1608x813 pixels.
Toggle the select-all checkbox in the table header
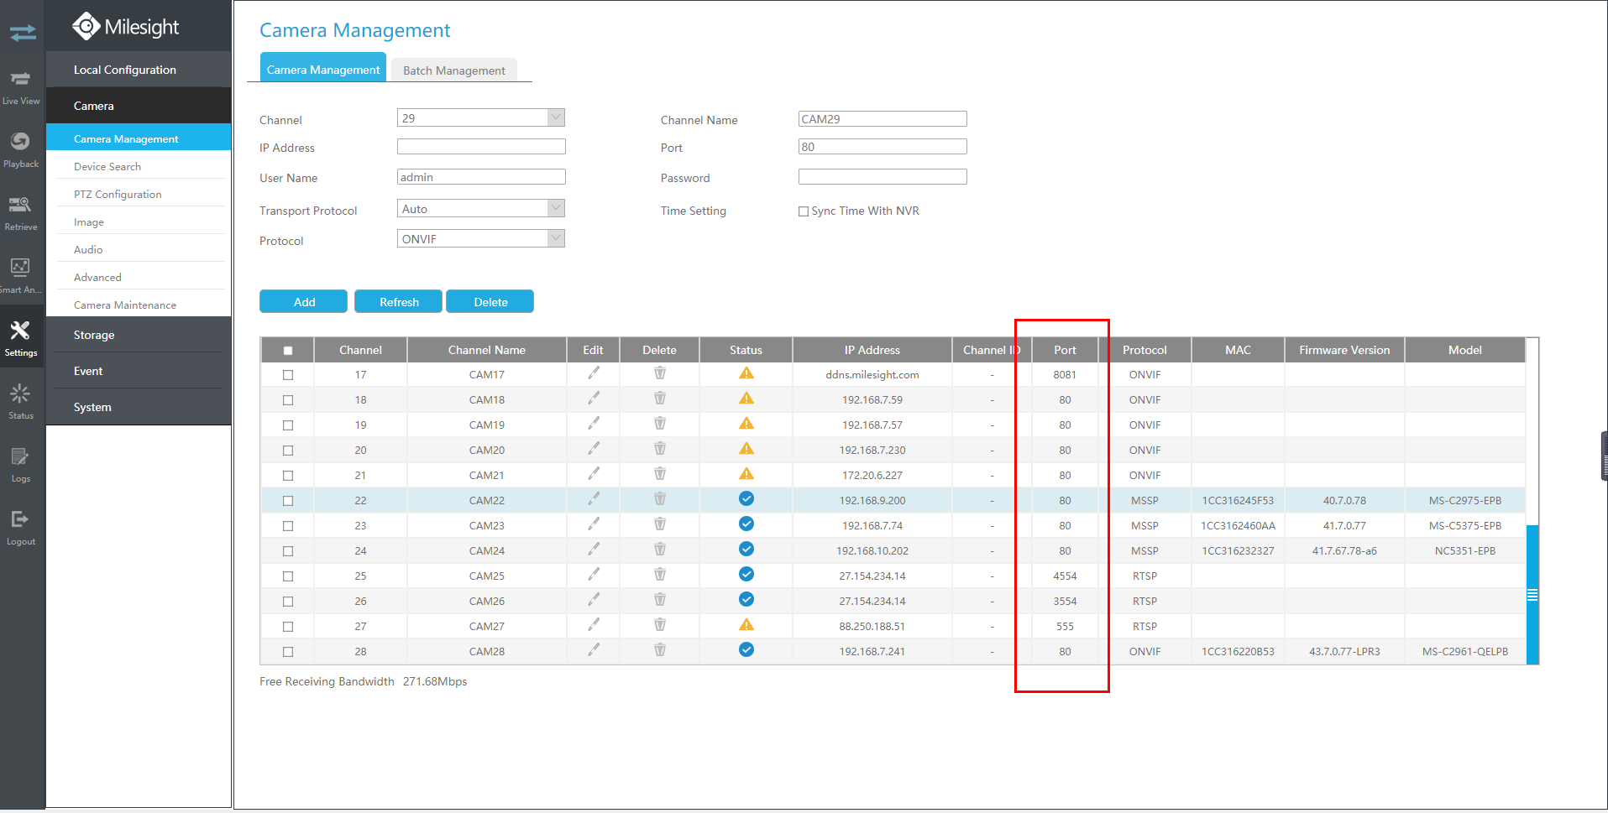(x=288, y=351)
